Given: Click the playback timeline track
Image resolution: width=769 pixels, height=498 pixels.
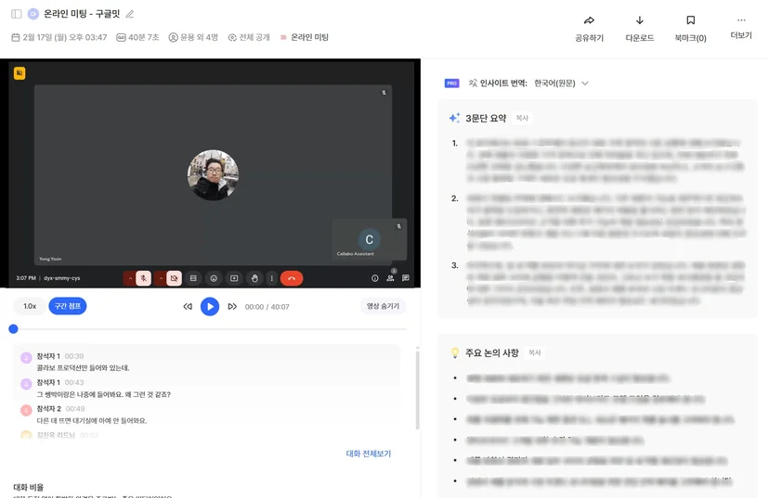Looking at the screenshot, I should pyautogui.click(x=210, y=329).
